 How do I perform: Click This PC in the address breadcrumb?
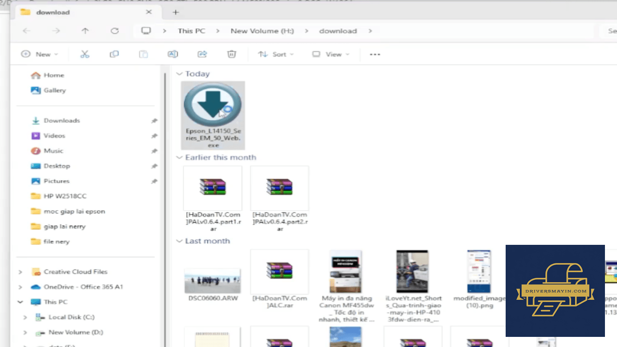pos(191,31)
